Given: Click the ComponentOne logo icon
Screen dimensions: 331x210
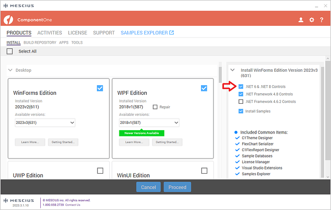Looking at the screenshot, I should [8, 20].
